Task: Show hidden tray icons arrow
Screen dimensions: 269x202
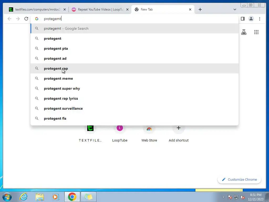Action: [x=223, y=197]
